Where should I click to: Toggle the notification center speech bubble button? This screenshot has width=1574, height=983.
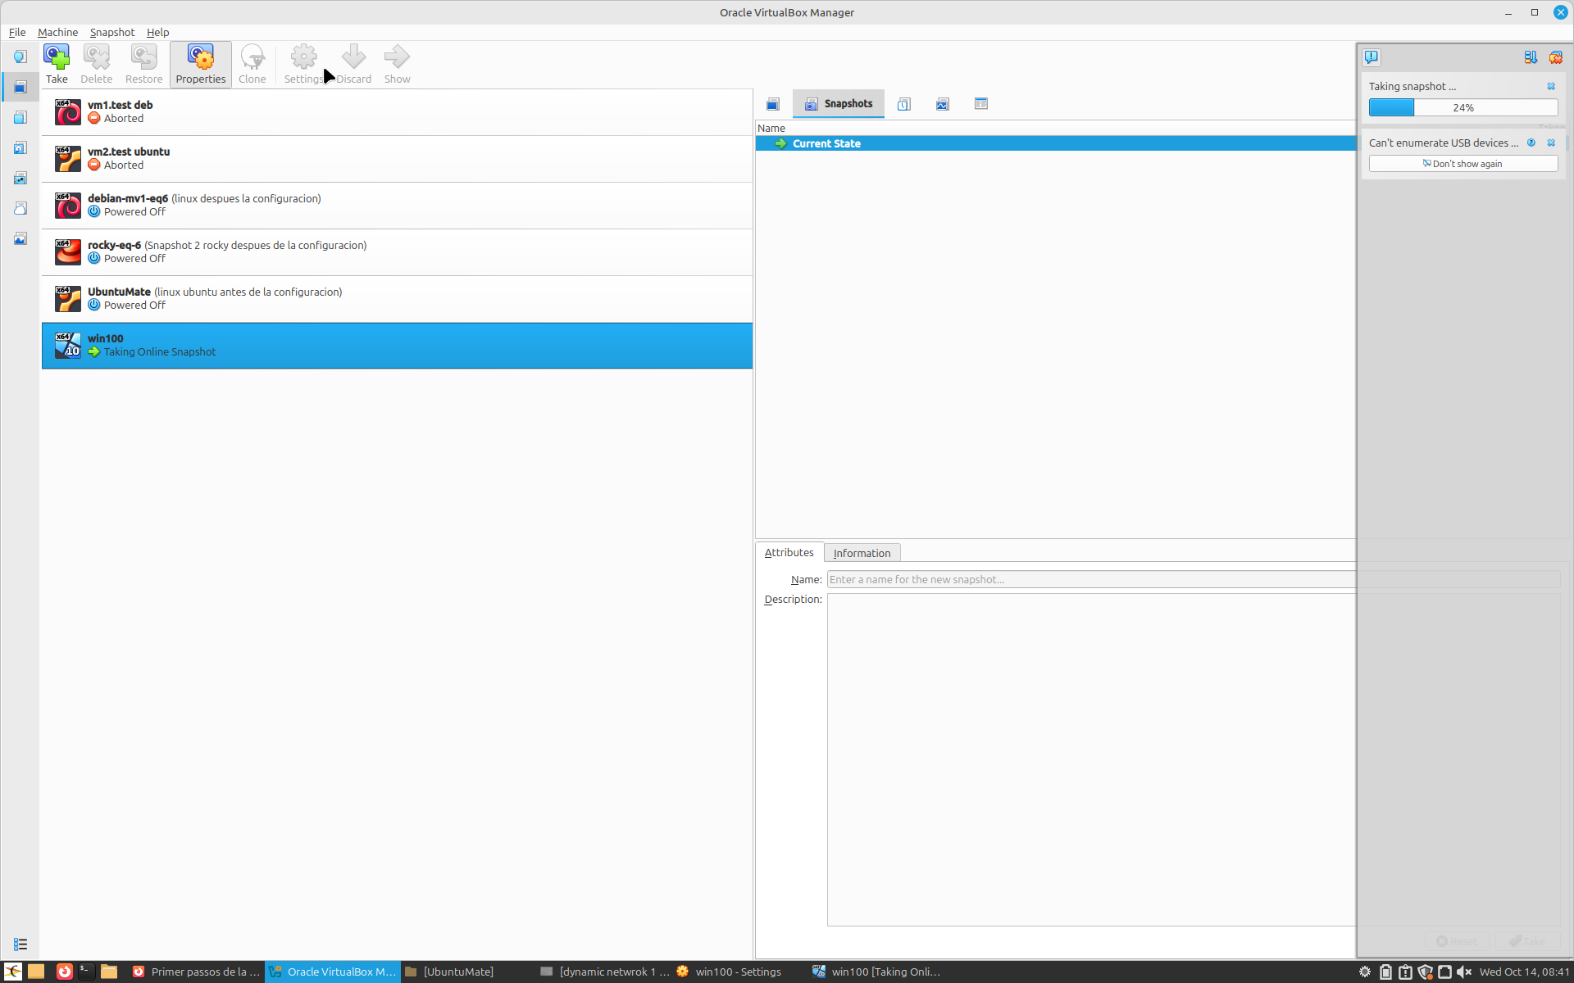point(1372,57)
